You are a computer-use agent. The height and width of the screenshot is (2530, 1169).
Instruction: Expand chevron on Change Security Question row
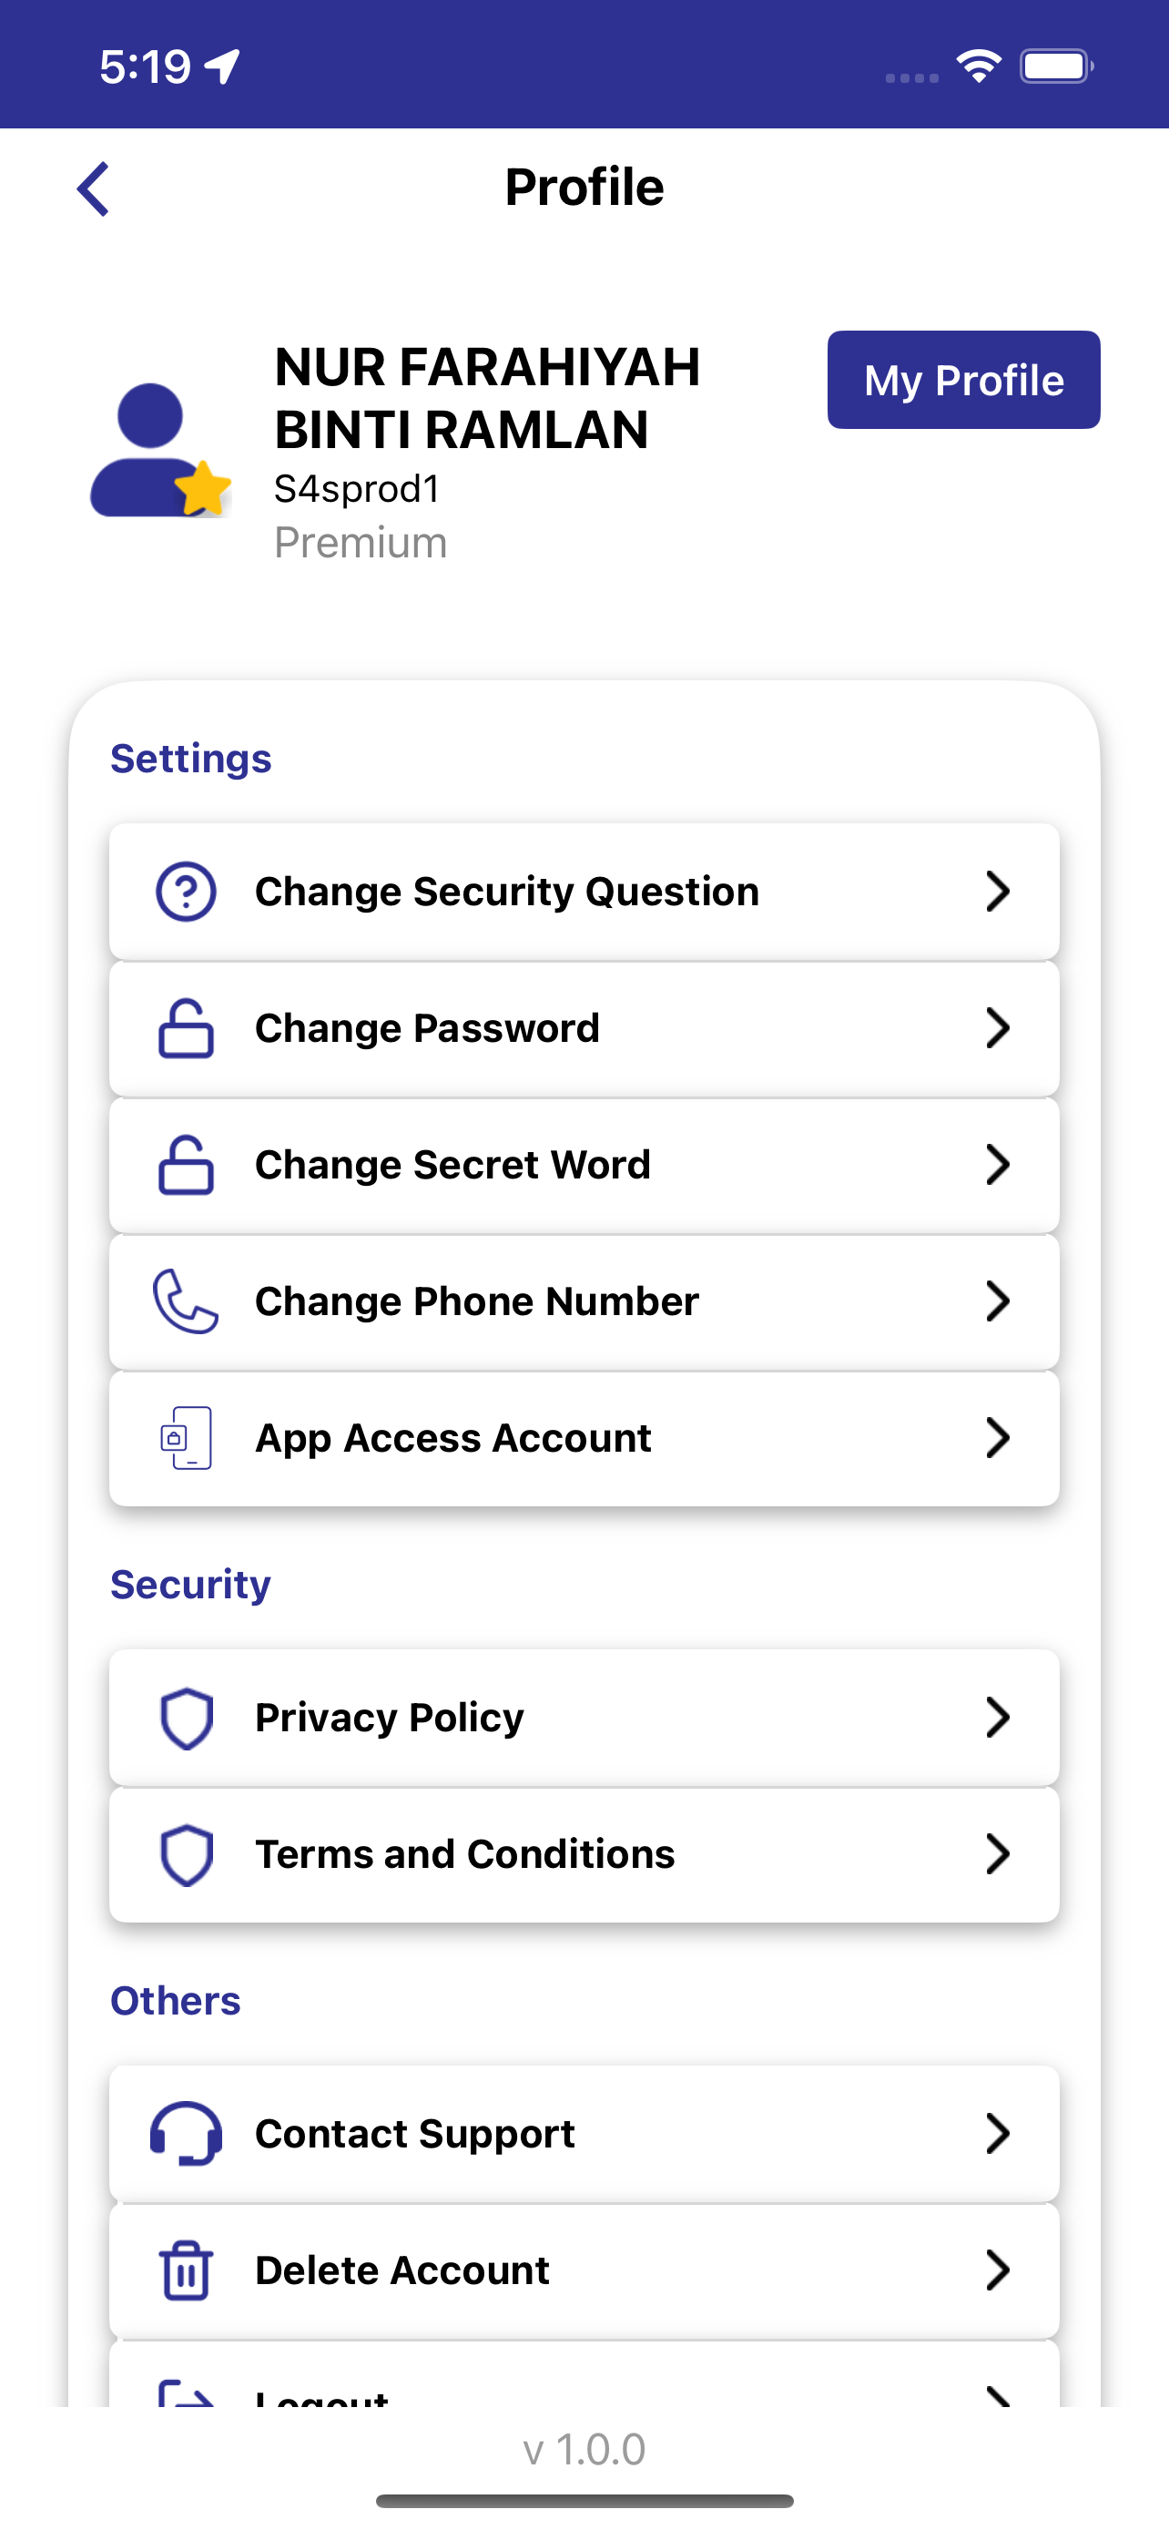[x=997, y=892]
